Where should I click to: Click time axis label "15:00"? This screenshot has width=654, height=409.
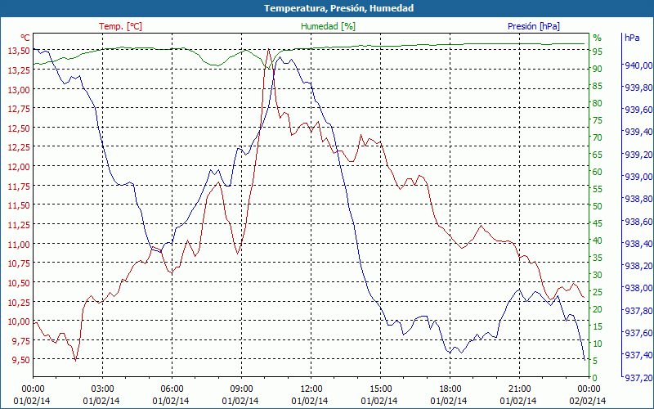(380, 389)
